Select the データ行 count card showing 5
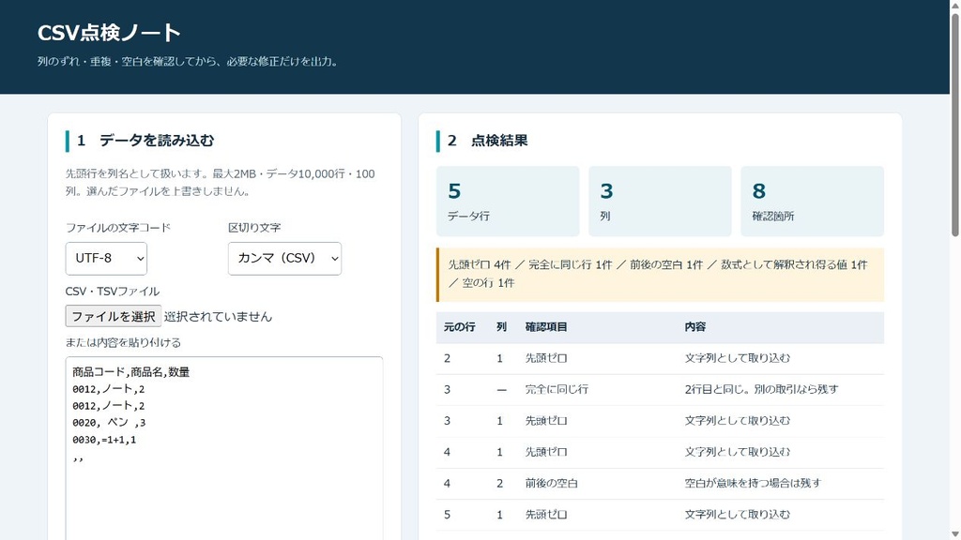961x540 pixels. pyautogui.click(x=508, y=201)
